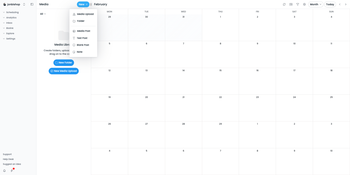Refresh the calendar with the sync icon
This screenshot has width=350, height=175.
point(284,4)
